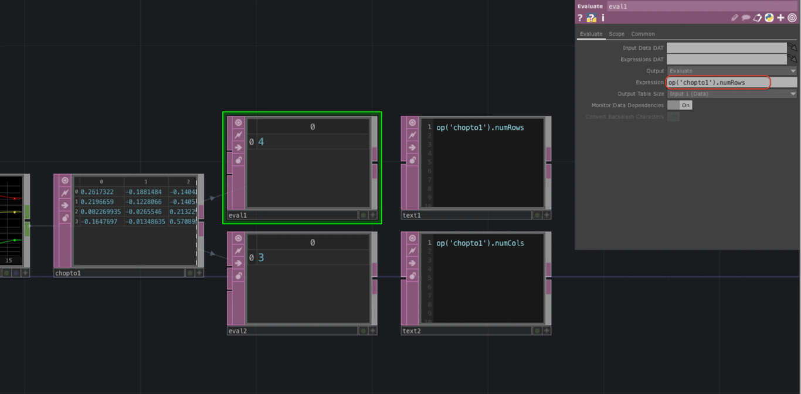The image size is (801, 394).
Task: Click the plus icon to expand all parameters
Action: click(780, 18)
